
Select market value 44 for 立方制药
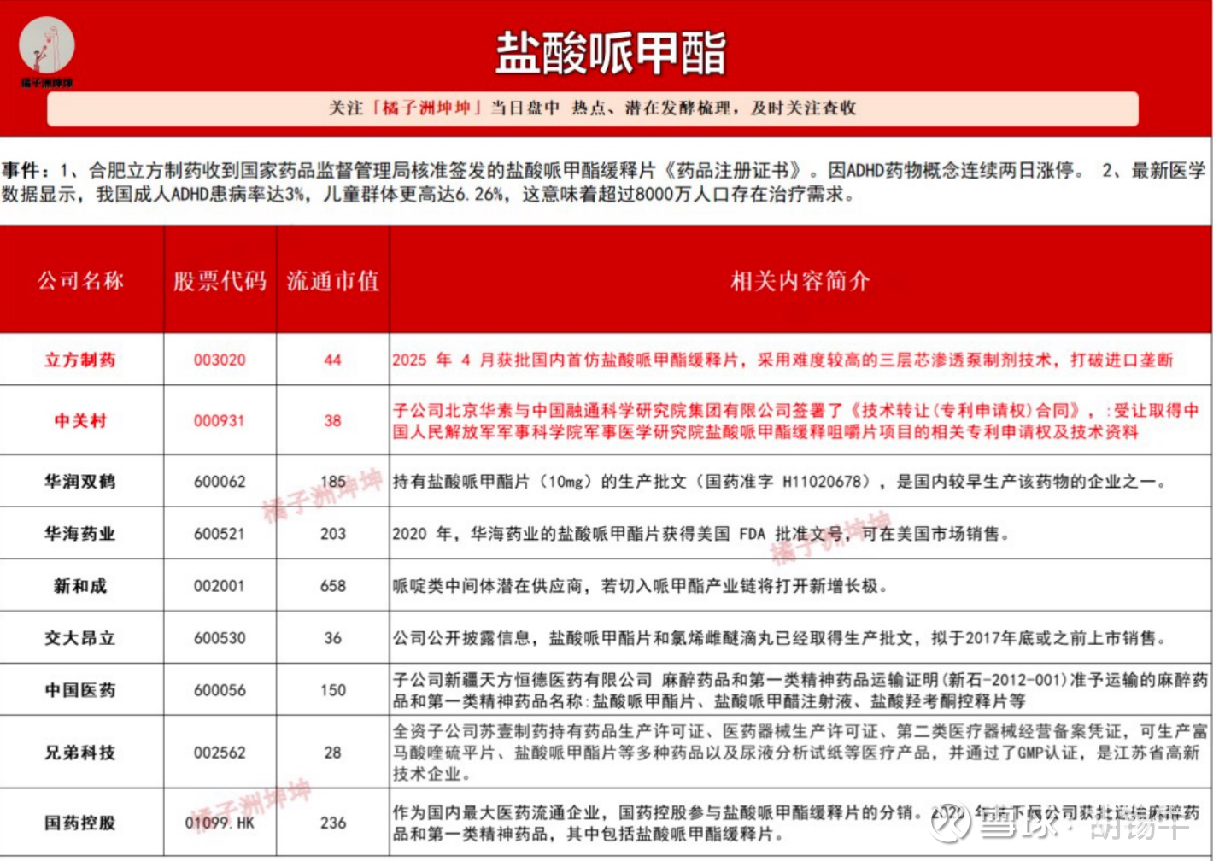[x=333, y=360]
